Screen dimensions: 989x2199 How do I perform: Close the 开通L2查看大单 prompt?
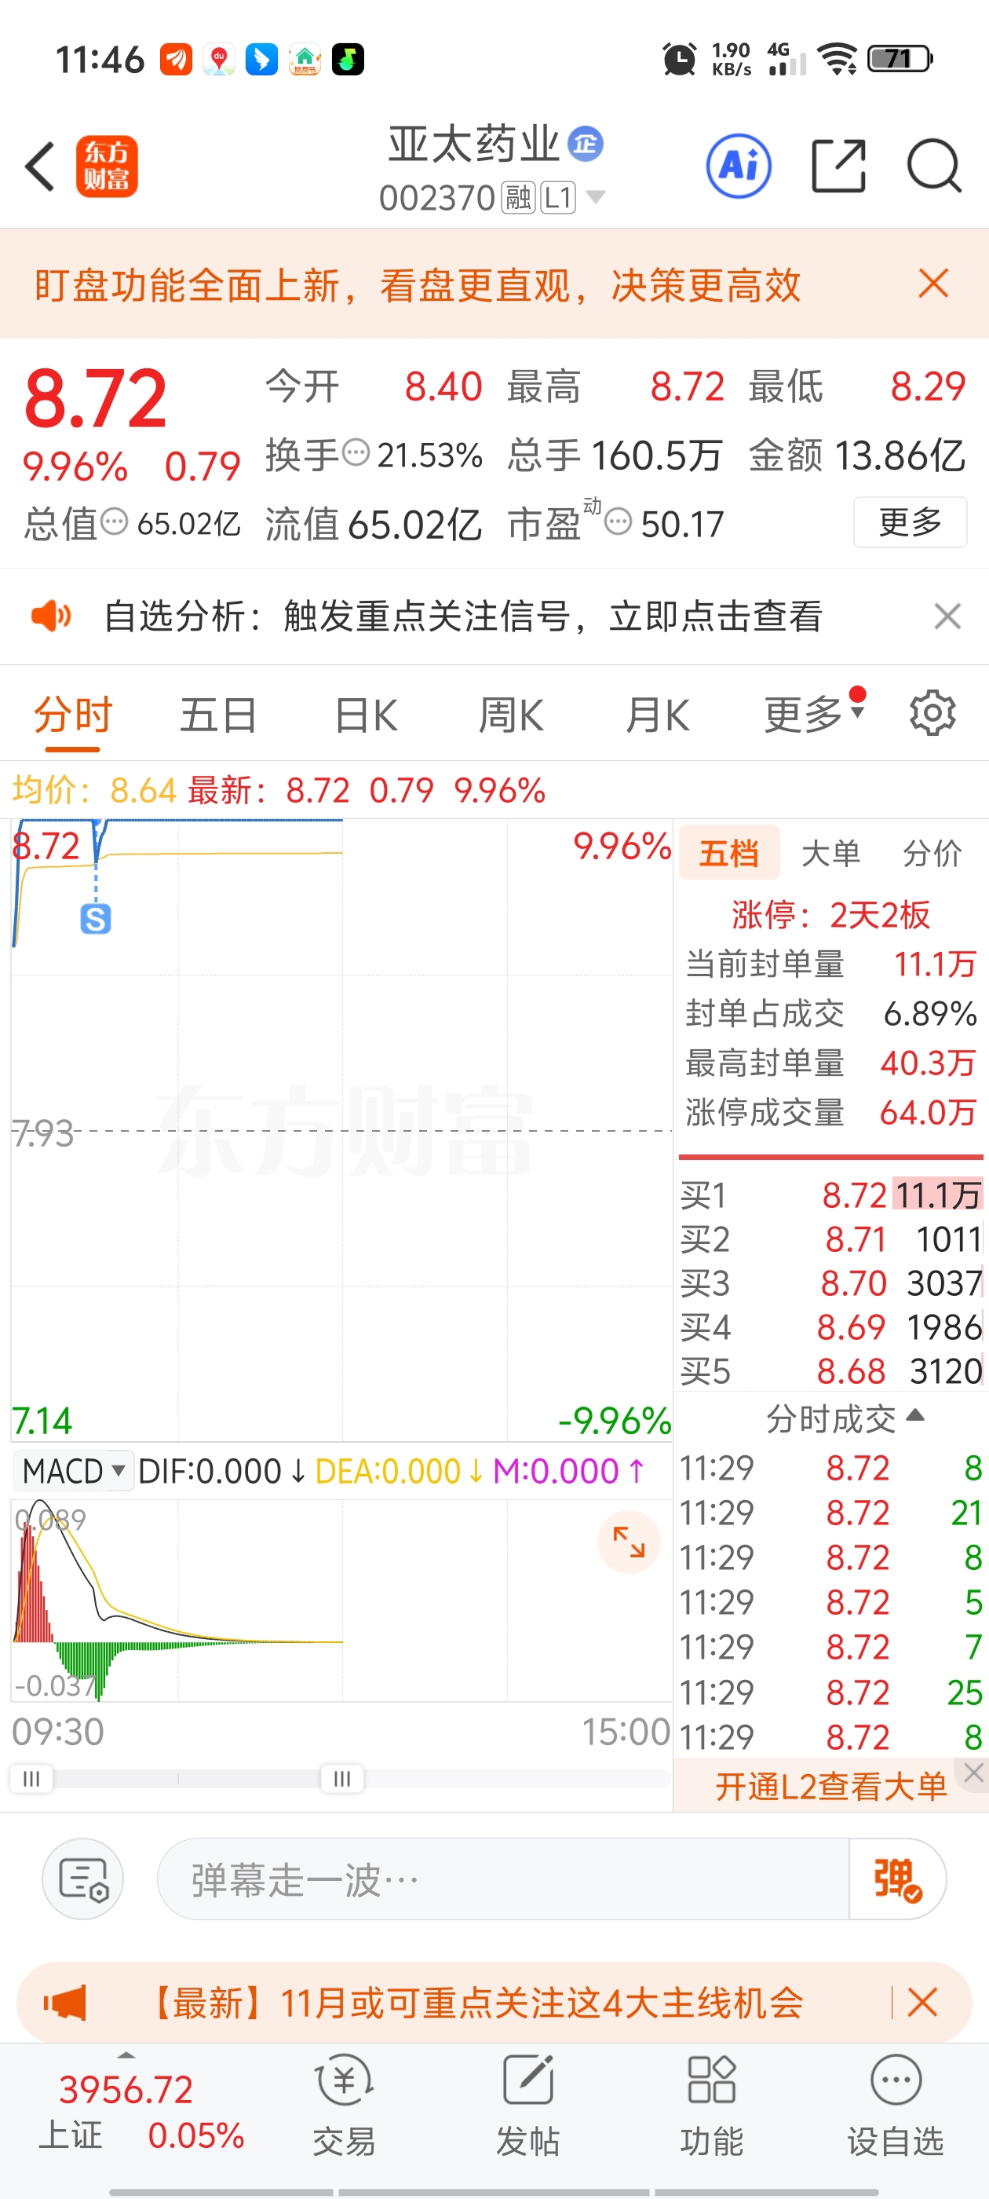tap(973, 1773)
